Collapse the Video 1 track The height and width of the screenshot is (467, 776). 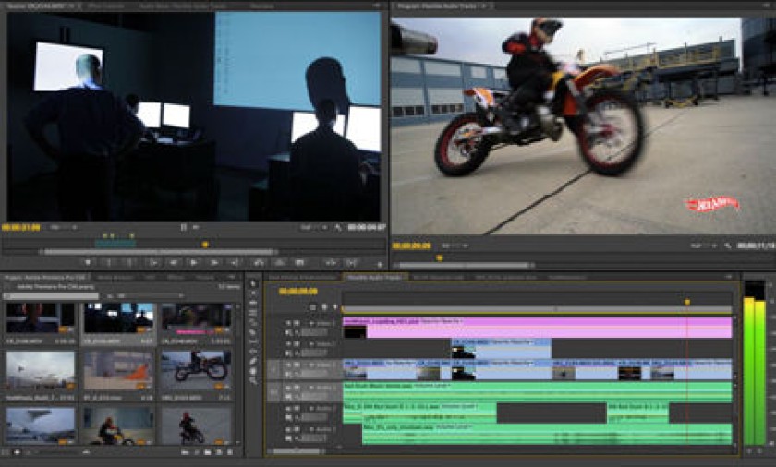(312, 365)
